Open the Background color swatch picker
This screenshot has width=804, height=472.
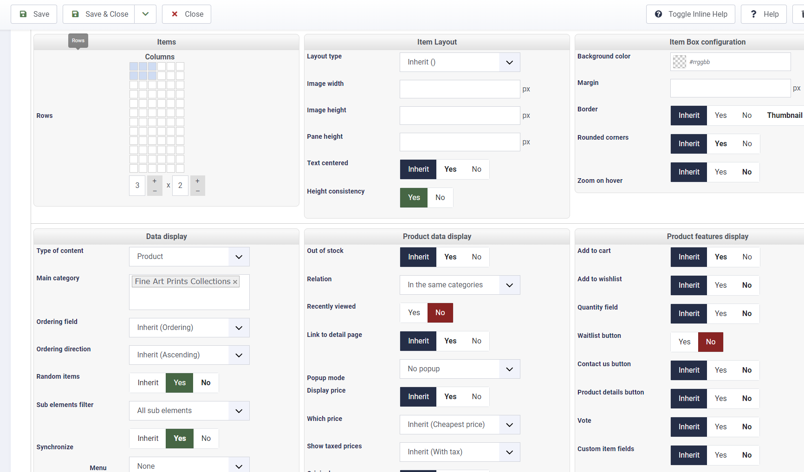pos(680,62)
